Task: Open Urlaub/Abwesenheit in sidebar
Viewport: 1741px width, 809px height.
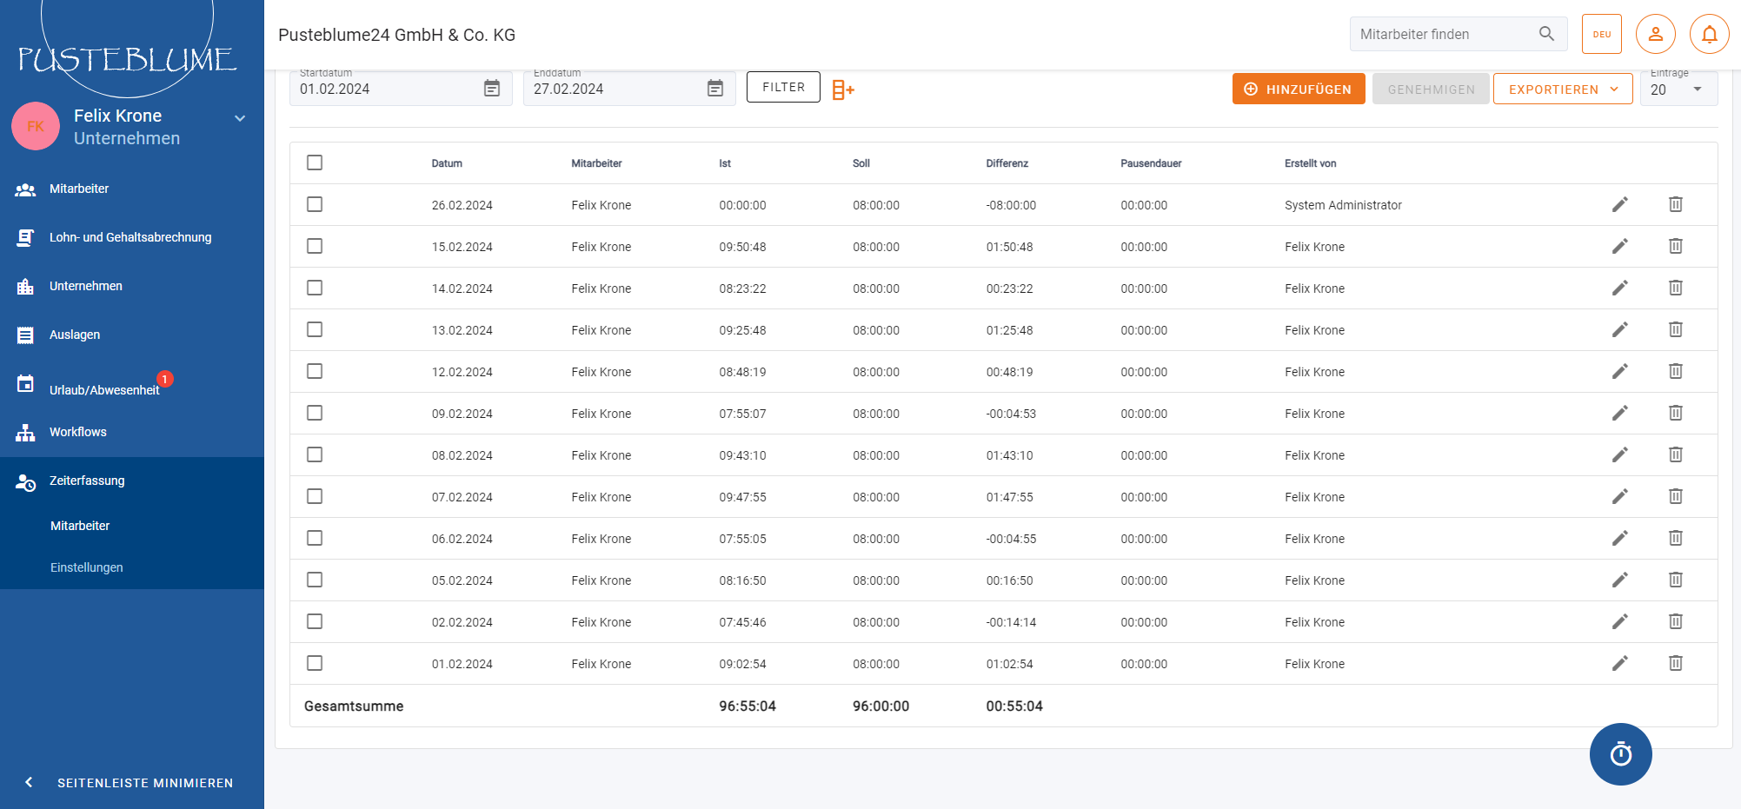Action: [x=104, y=390]
